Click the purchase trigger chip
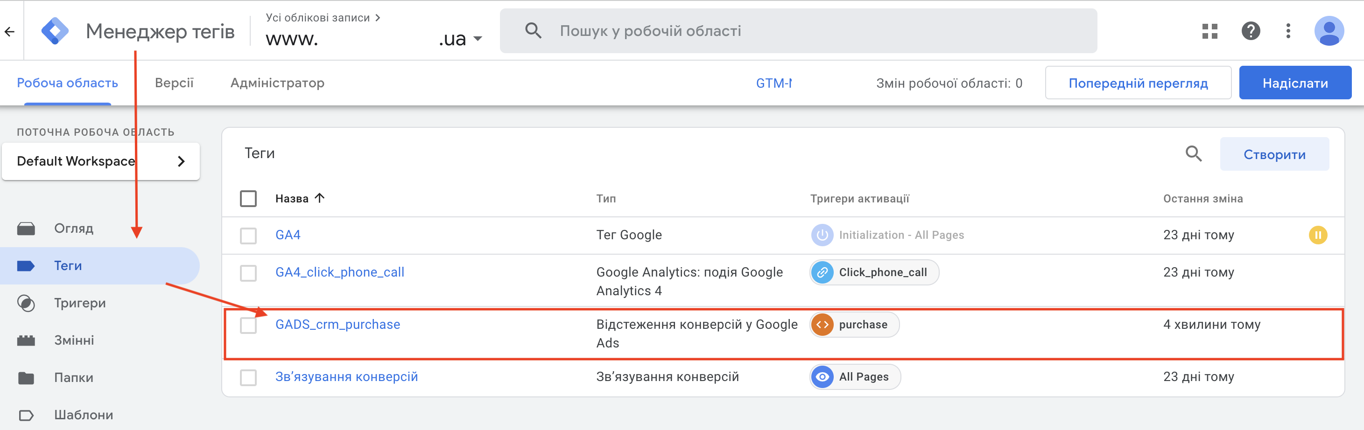The image size is (1364, 430). 855,324
